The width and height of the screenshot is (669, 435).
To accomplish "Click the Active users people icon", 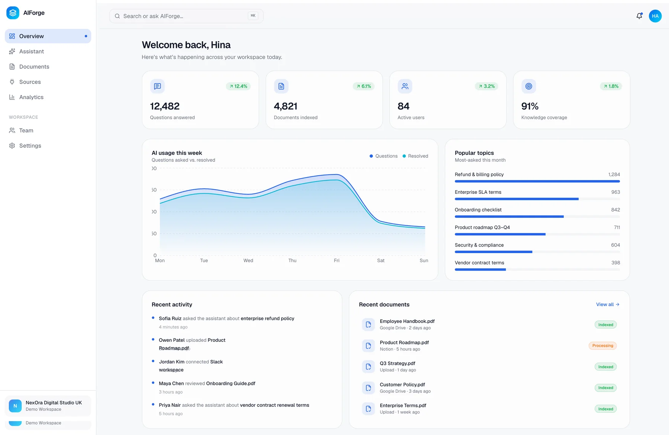I will [405, 86].
